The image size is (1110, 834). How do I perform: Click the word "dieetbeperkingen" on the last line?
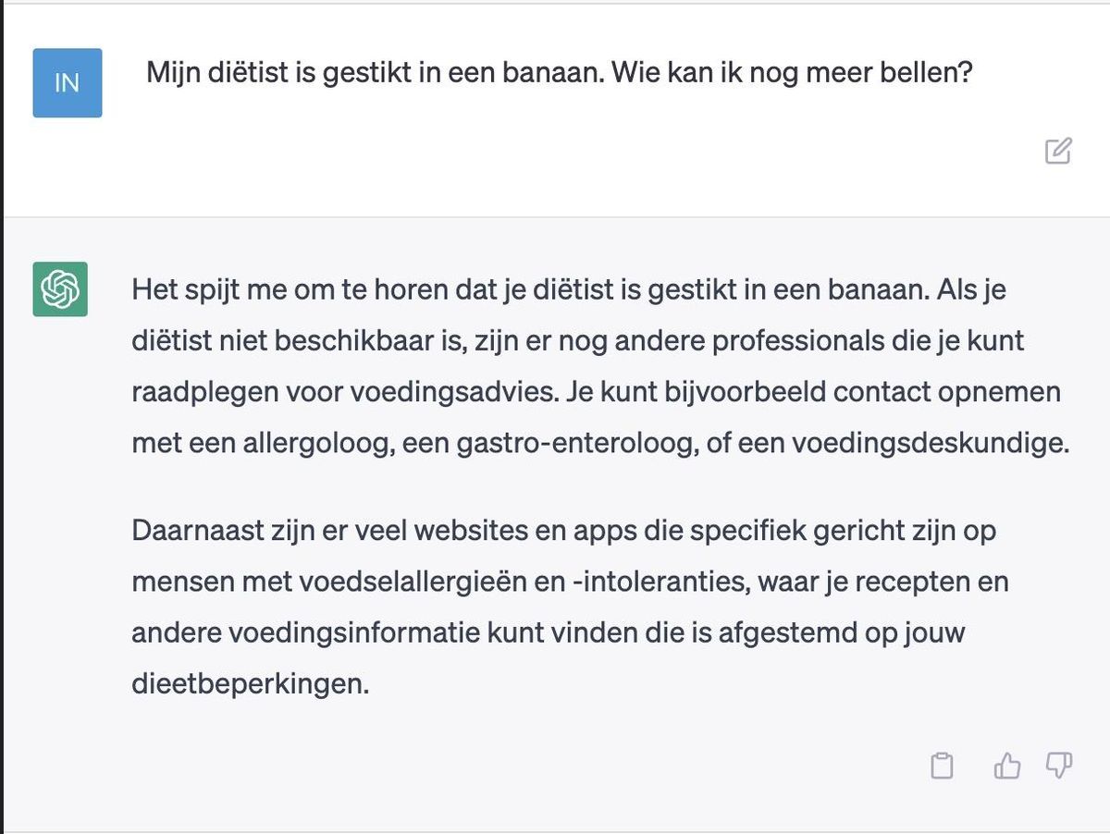(x=250, y=684)
